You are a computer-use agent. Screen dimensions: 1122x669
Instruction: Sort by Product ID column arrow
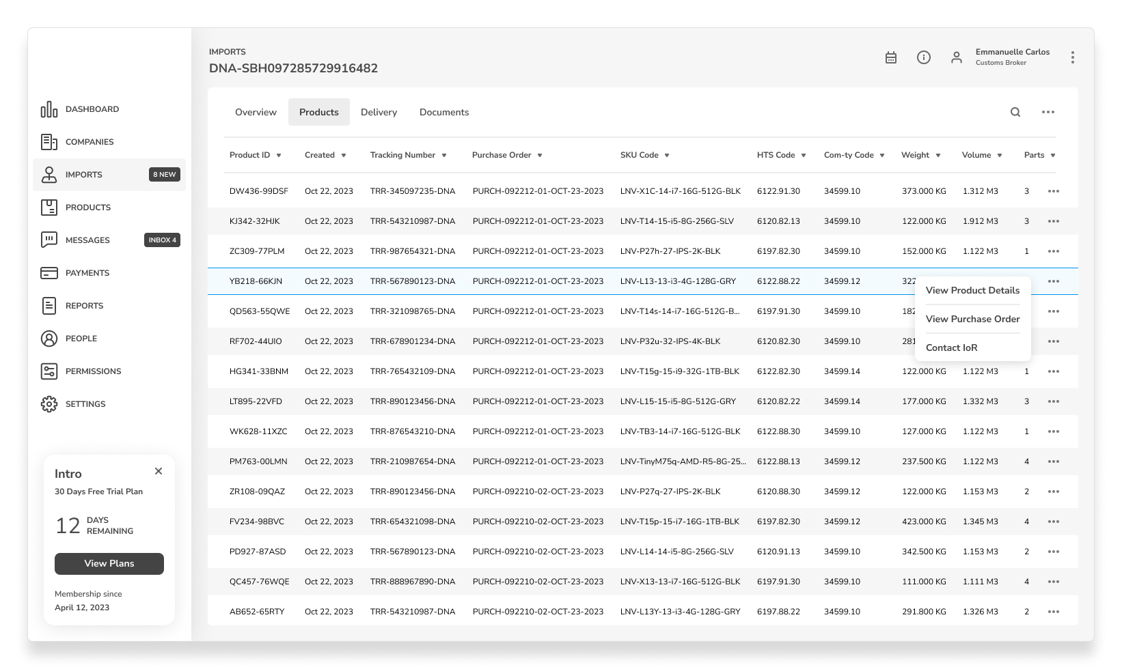click(x=279, y=156)
